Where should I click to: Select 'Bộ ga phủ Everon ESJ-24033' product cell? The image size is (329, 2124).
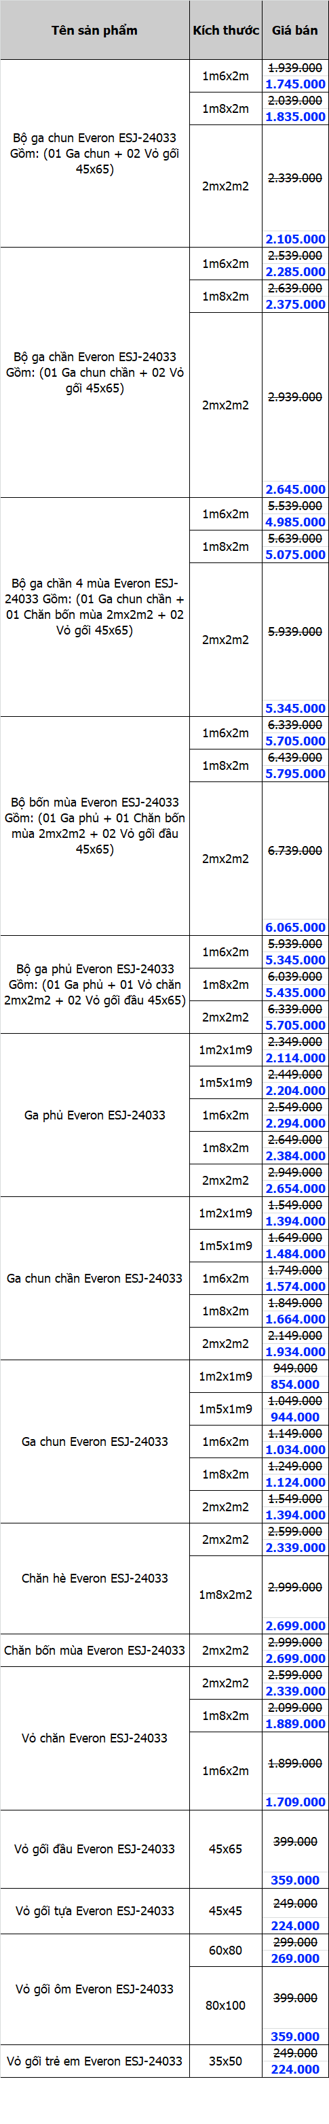pyautogui.click(x=94, y=983)
